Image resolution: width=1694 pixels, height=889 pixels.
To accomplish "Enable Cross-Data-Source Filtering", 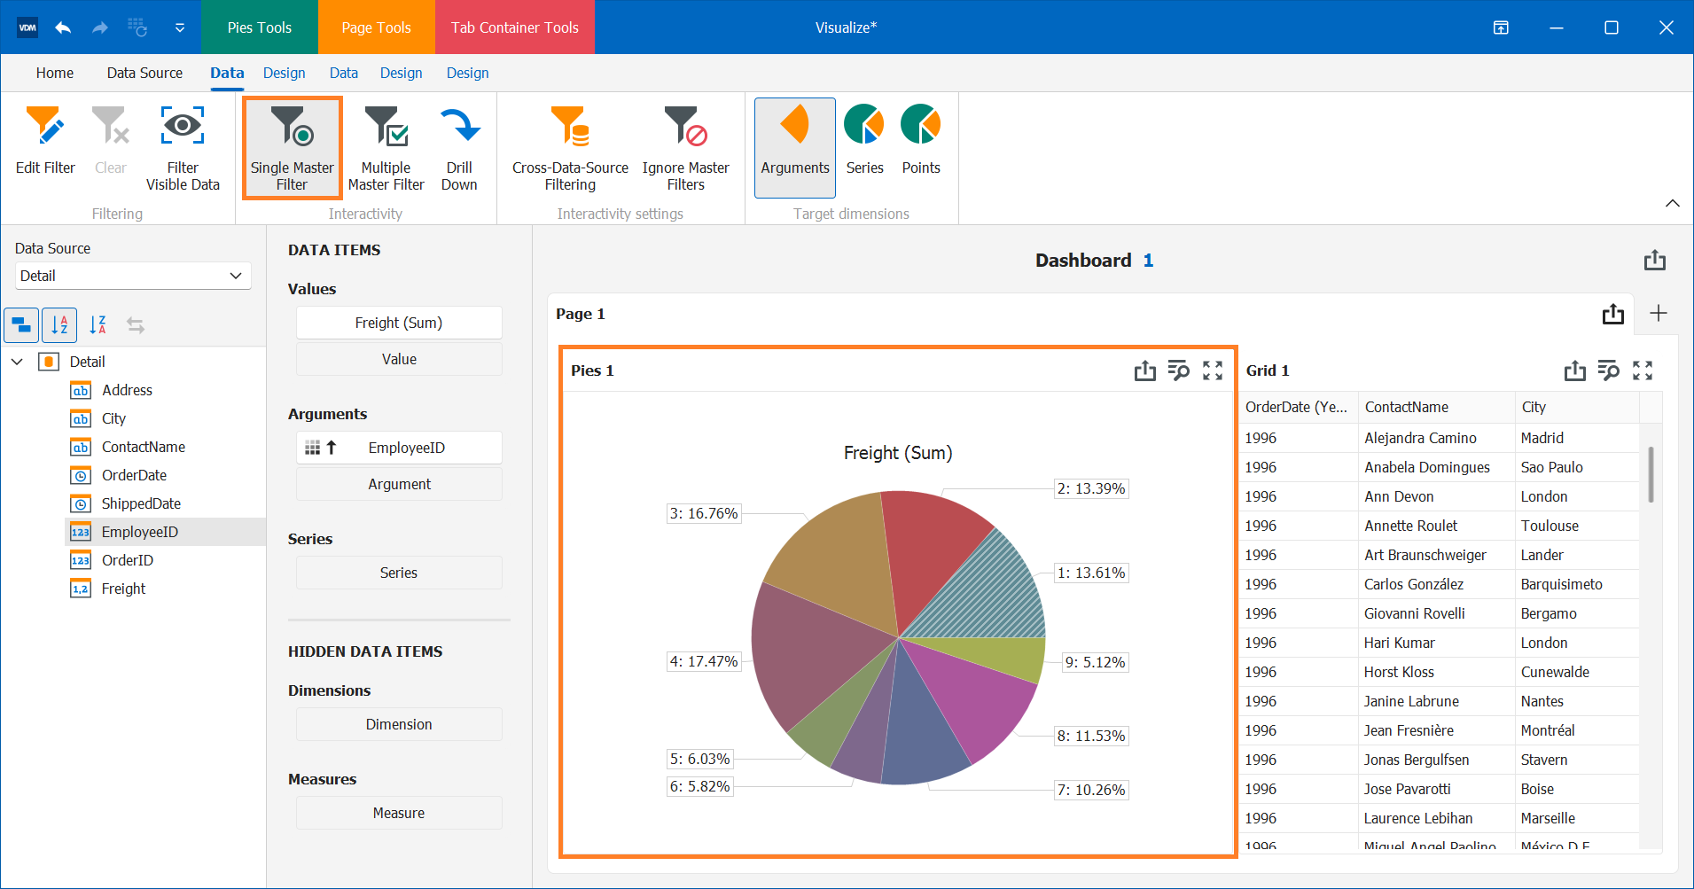I will pos(568,146).
